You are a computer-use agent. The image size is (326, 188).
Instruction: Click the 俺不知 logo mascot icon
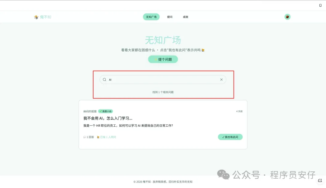click(x=36, y=17)
